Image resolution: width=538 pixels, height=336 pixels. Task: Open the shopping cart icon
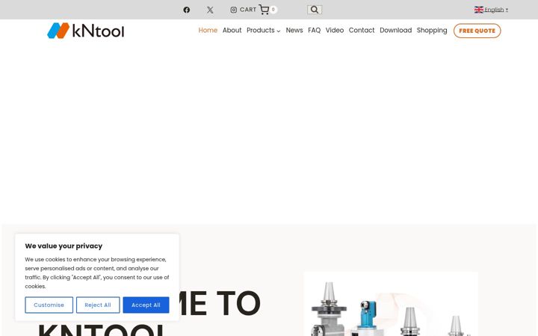point(264,9)
